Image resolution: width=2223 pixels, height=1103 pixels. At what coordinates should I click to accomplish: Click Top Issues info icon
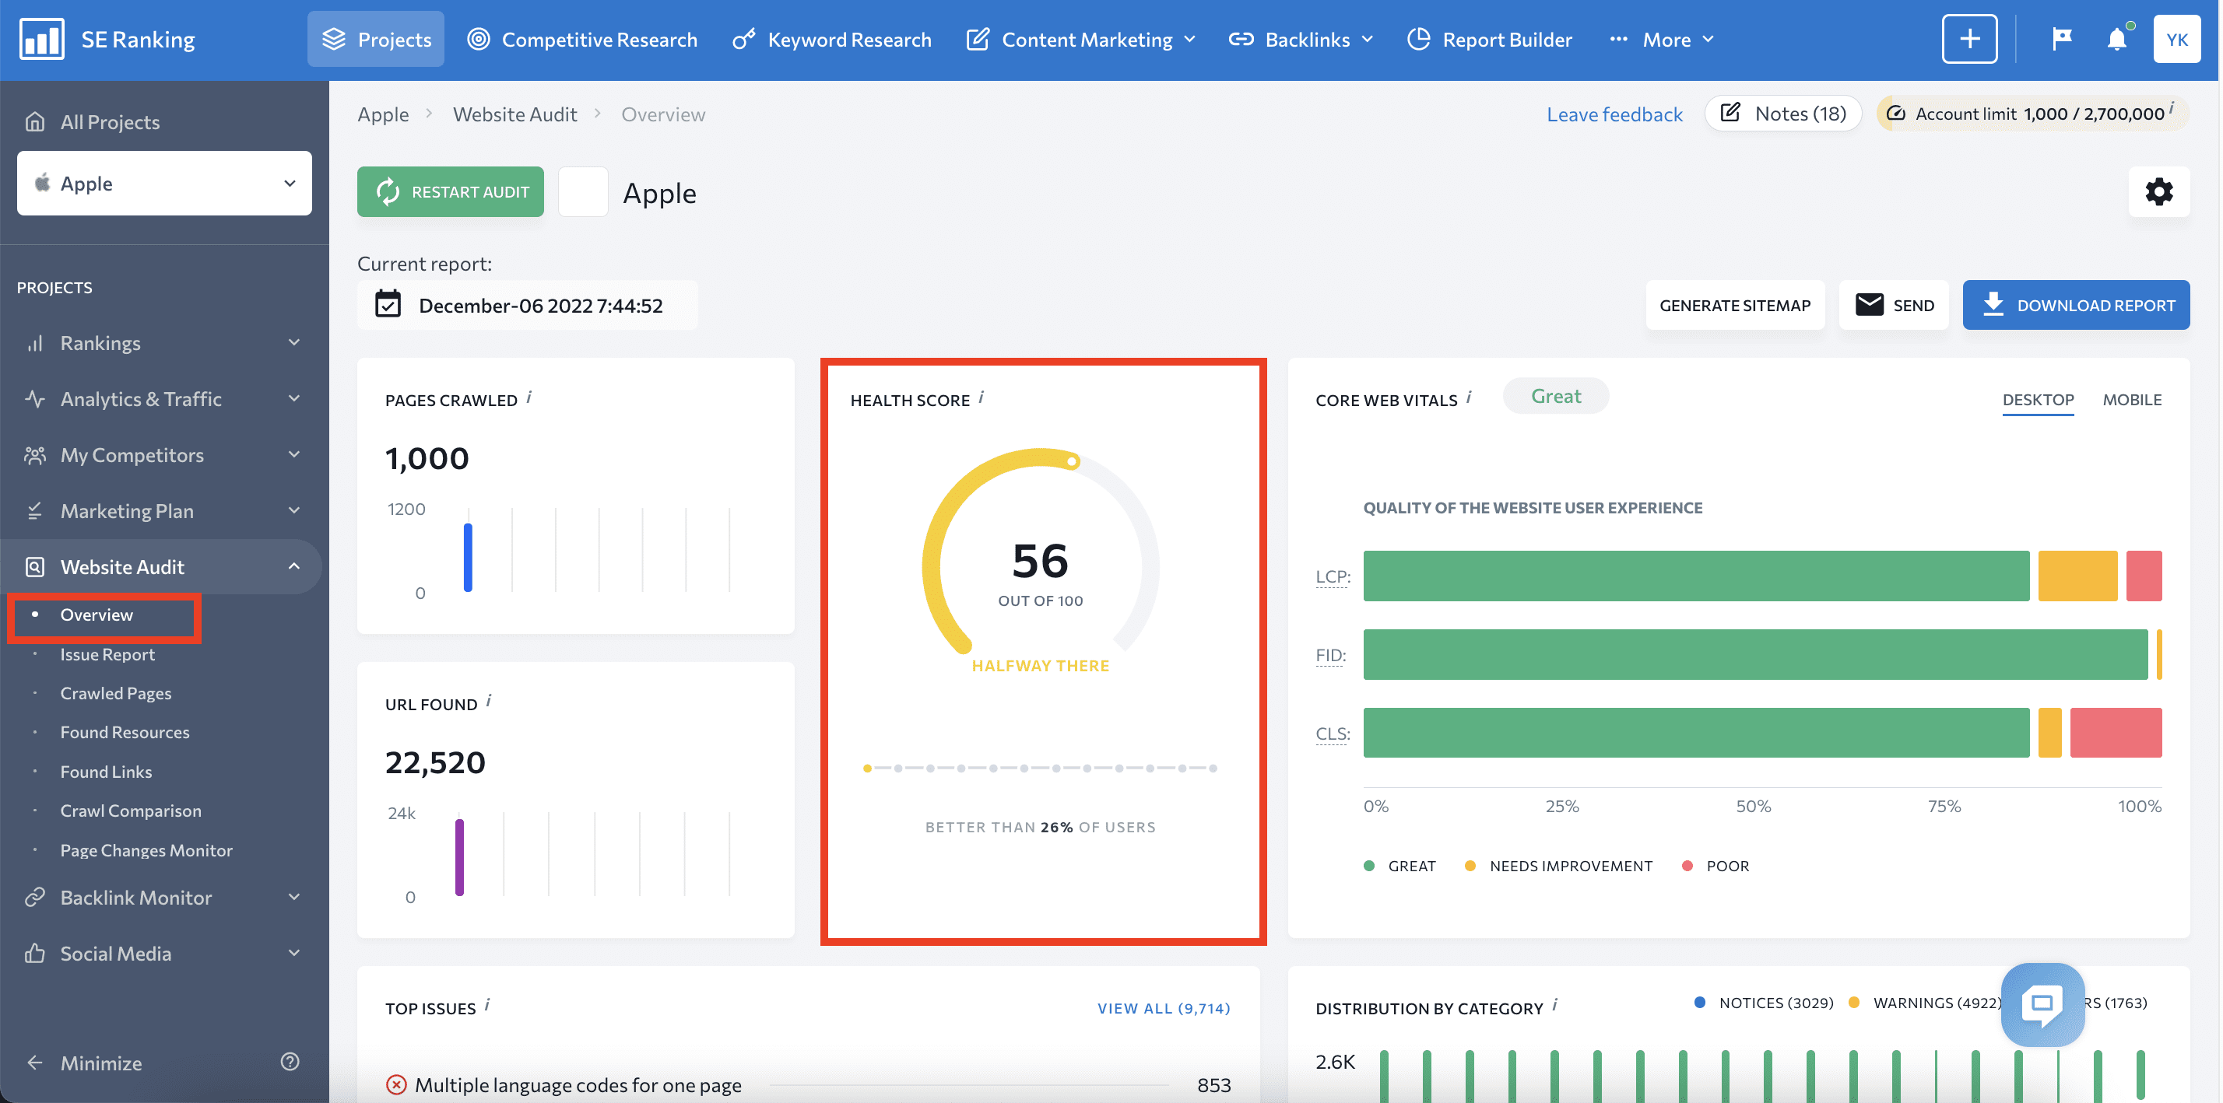click(486, 1004)
